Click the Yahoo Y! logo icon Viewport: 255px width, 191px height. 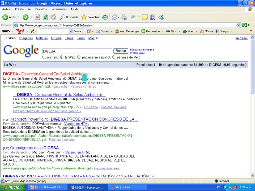[x=20, y=31]
